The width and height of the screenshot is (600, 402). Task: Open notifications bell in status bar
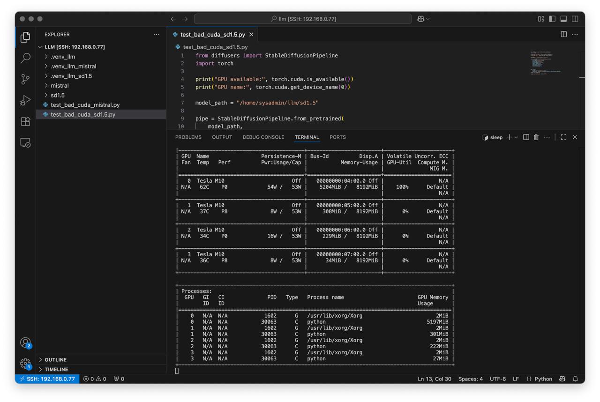(576, 379)
